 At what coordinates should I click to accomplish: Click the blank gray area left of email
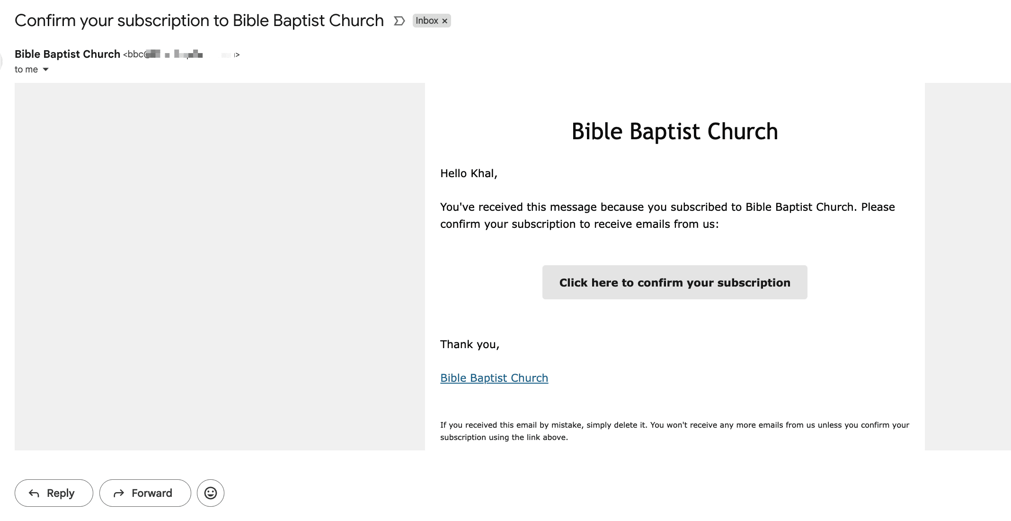point(220,266)
